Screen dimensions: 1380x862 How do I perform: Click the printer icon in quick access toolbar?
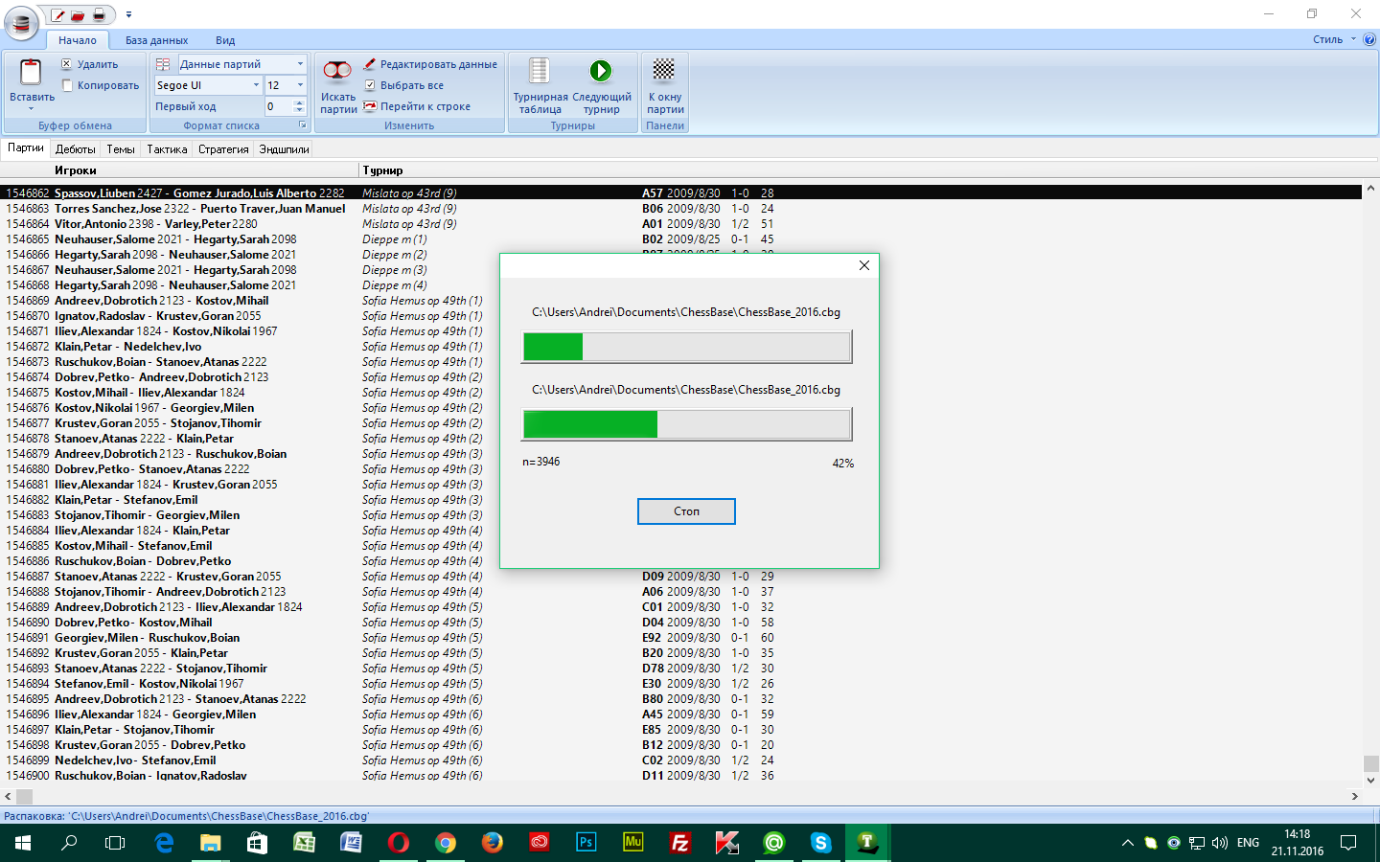[99, 14]
